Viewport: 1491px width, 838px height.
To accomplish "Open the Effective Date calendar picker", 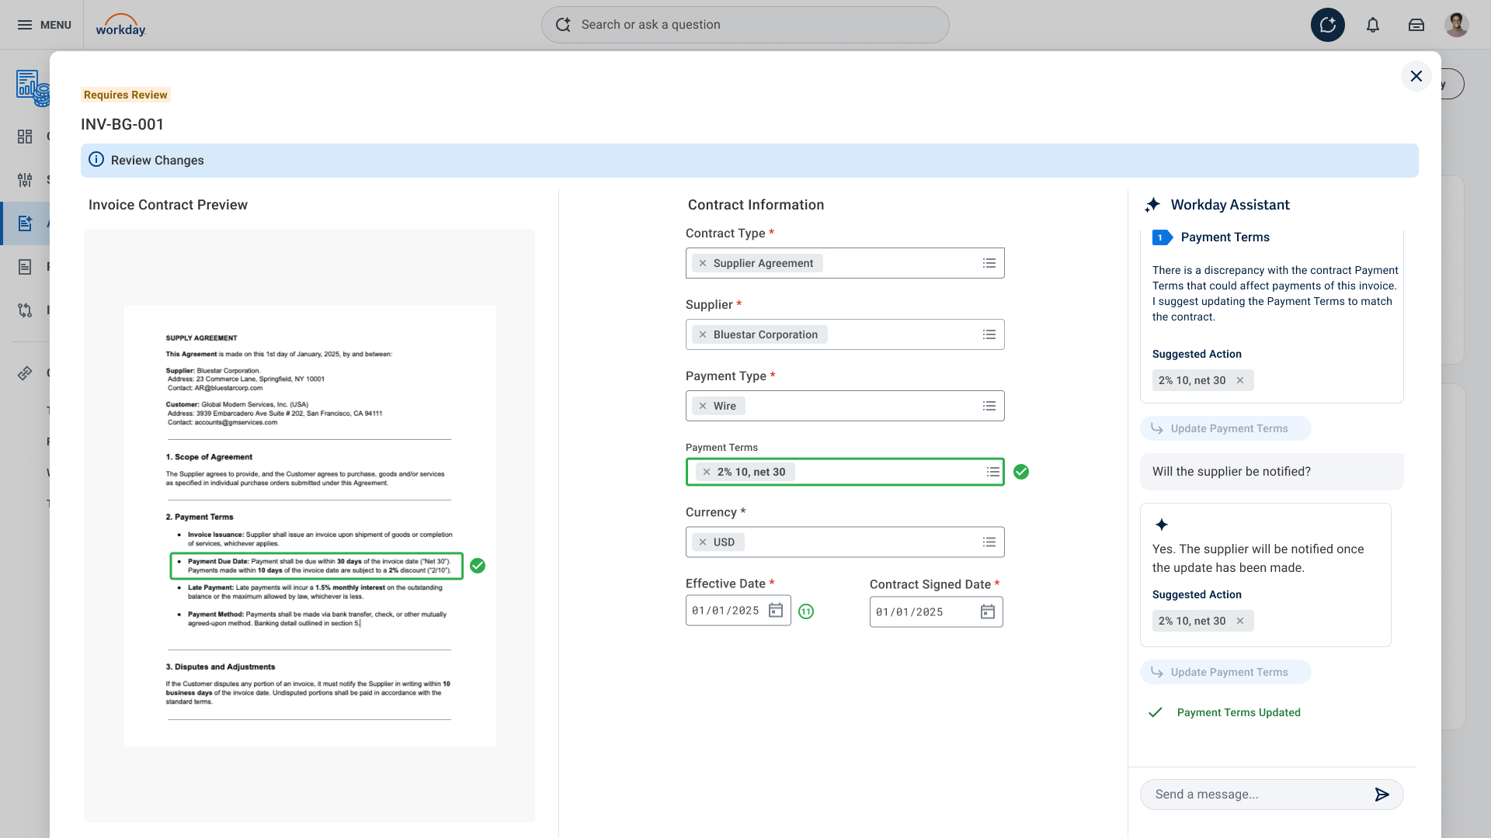I will click(x=776, y=611).
